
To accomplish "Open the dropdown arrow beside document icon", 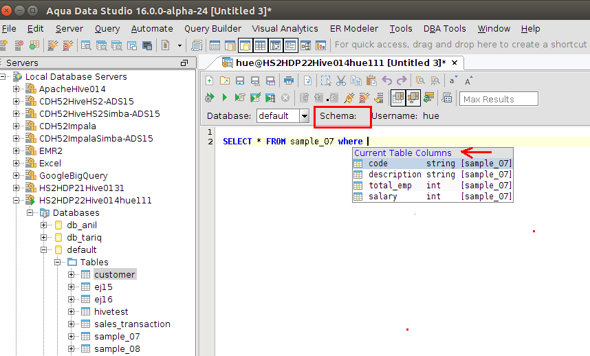I will [180, 45].
